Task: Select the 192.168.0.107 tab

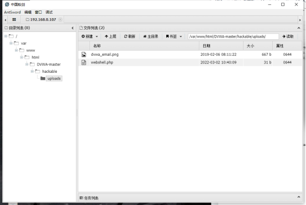Action: pos(41,19)
